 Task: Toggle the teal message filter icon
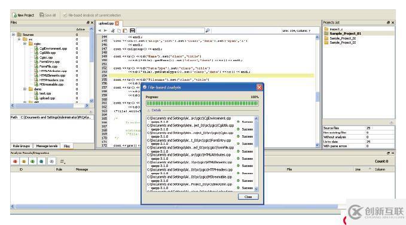(41, 161)
